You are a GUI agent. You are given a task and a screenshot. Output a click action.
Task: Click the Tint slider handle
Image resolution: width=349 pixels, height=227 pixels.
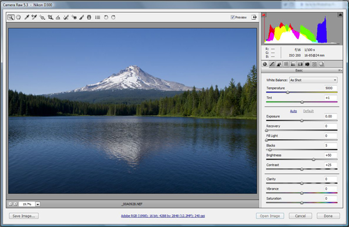[302, 102]
